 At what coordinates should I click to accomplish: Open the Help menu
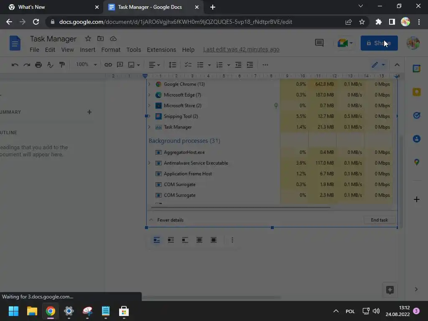(188, 50)
